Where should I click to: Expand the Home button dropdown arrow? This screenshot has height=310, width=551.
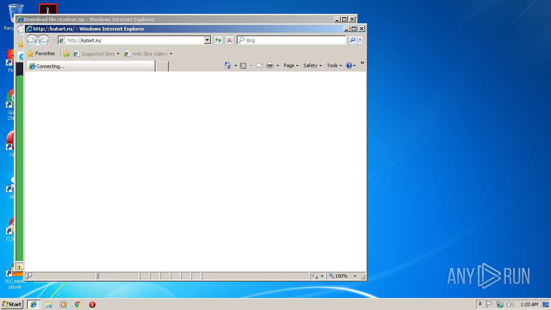235,65
